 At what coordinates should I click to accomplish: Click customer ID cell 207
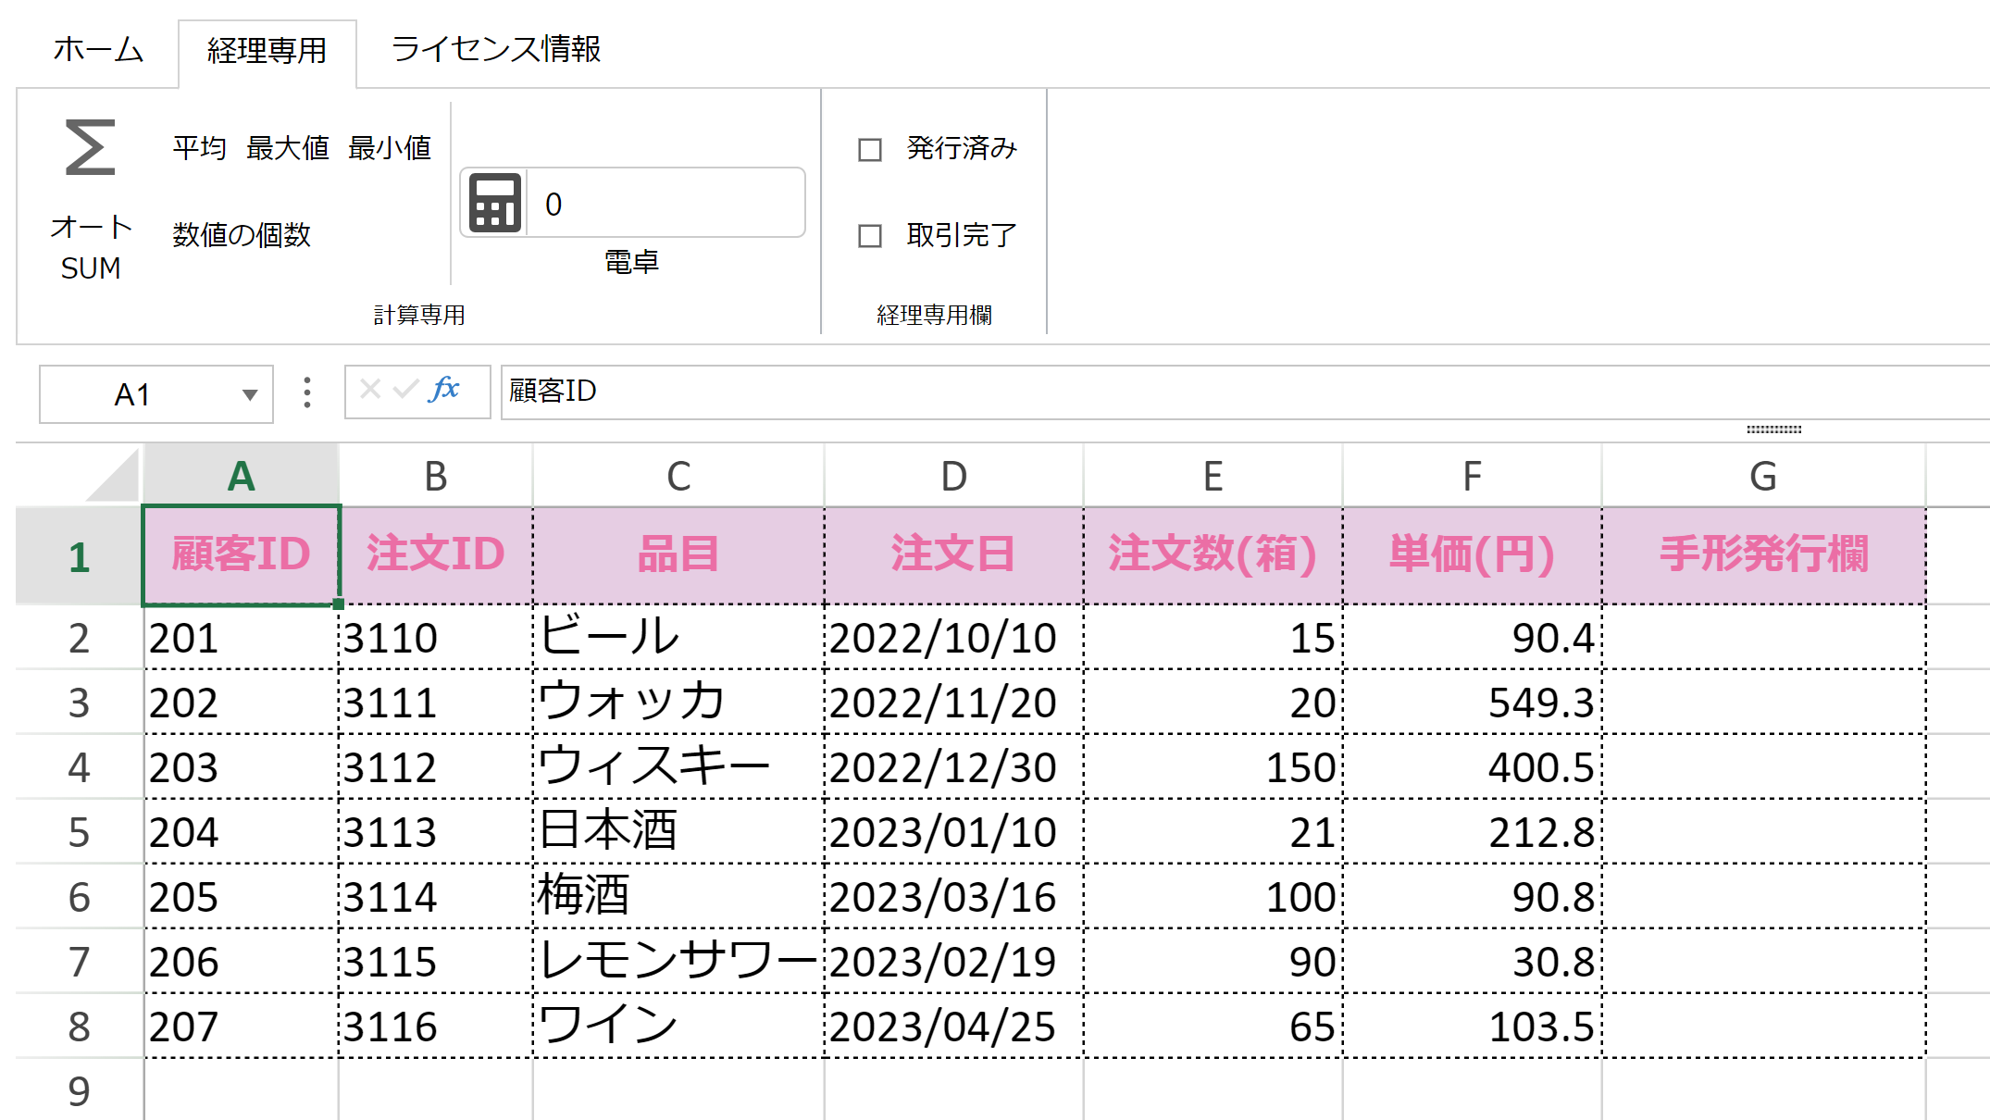point(242,1027)
